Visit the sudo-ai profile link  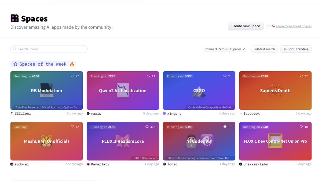(22, 164)
